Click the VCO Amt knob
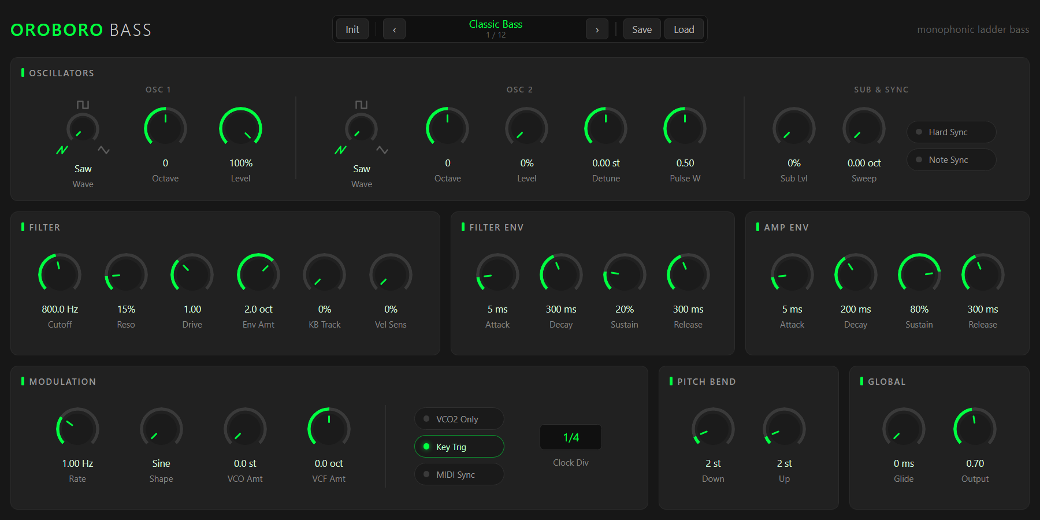This screenshot has width=1040, height=520. (x=245, y=429)
